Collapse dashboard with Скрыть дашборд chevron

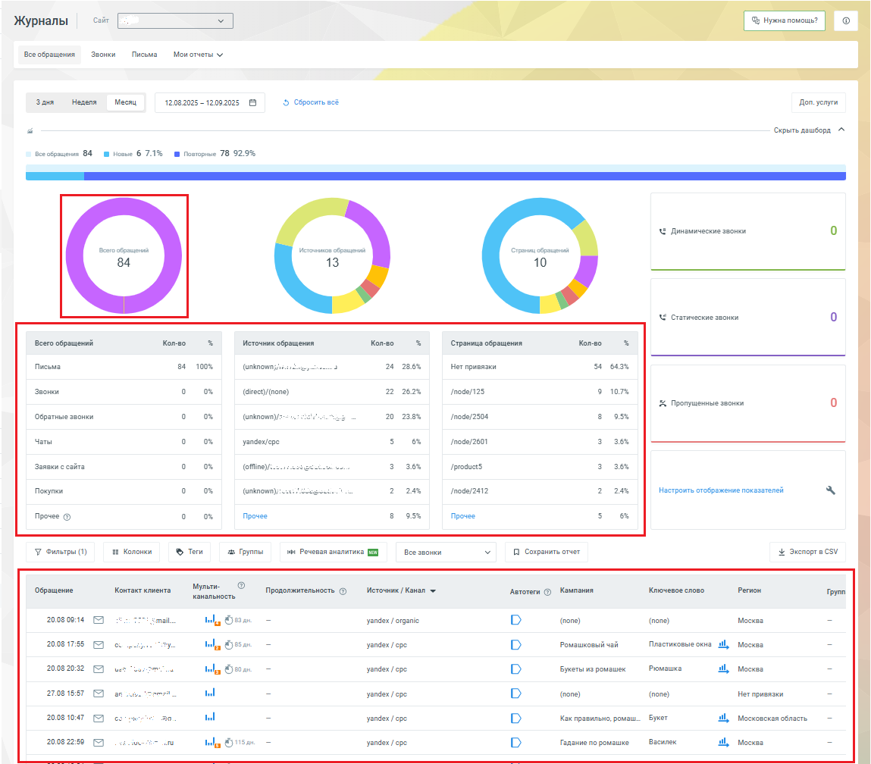841,130
